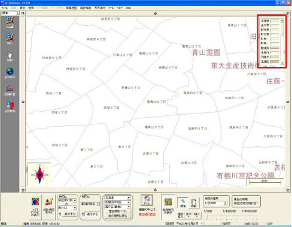
Task: Click the globe whole-area view icon
Action: [x=10, y=73]
